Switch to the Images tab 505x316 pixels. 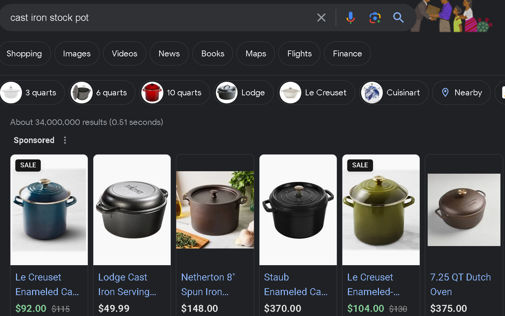[77, 54]
